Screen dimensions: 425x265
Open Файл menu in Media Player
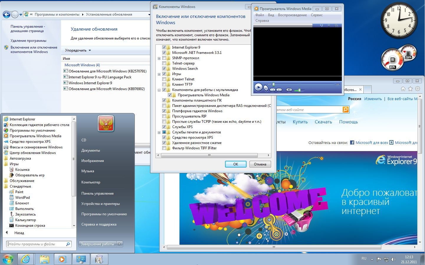click(x=260, y=15)
